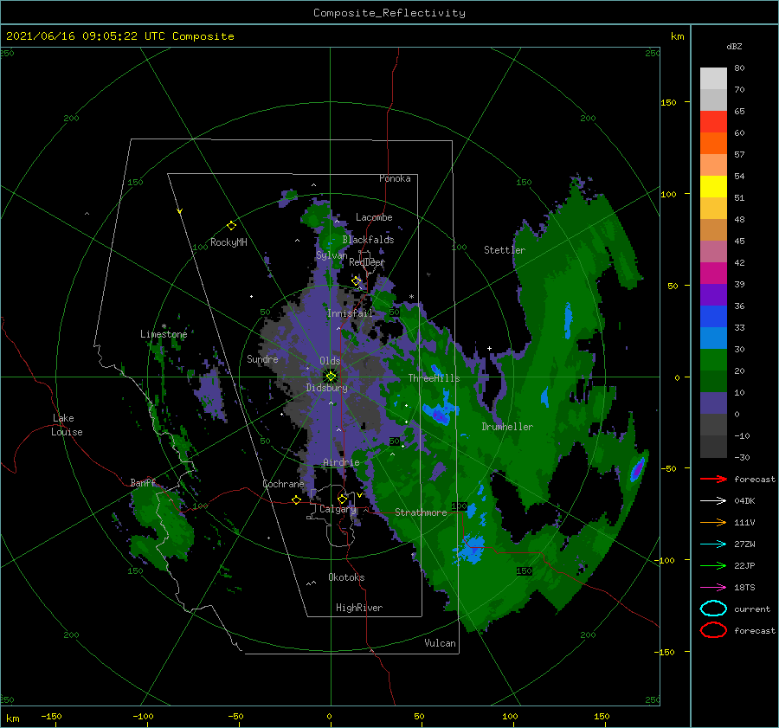Click yellow diamond marker below RedDeer
The image size is (779, 728).
[x=357, y=281]
